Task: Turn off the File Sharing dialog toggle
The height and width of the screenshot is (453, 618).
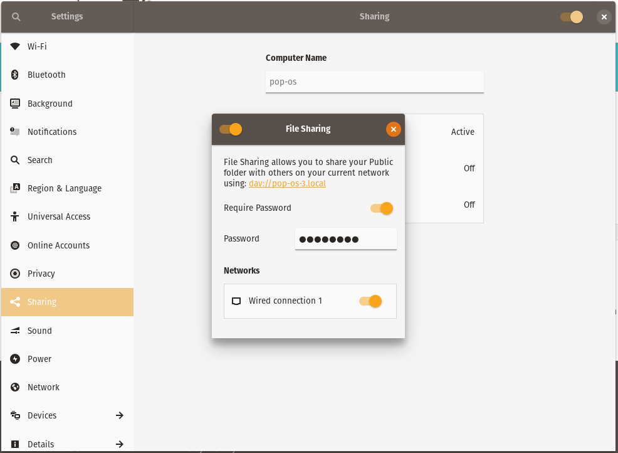Action: (x=231, y=129)
